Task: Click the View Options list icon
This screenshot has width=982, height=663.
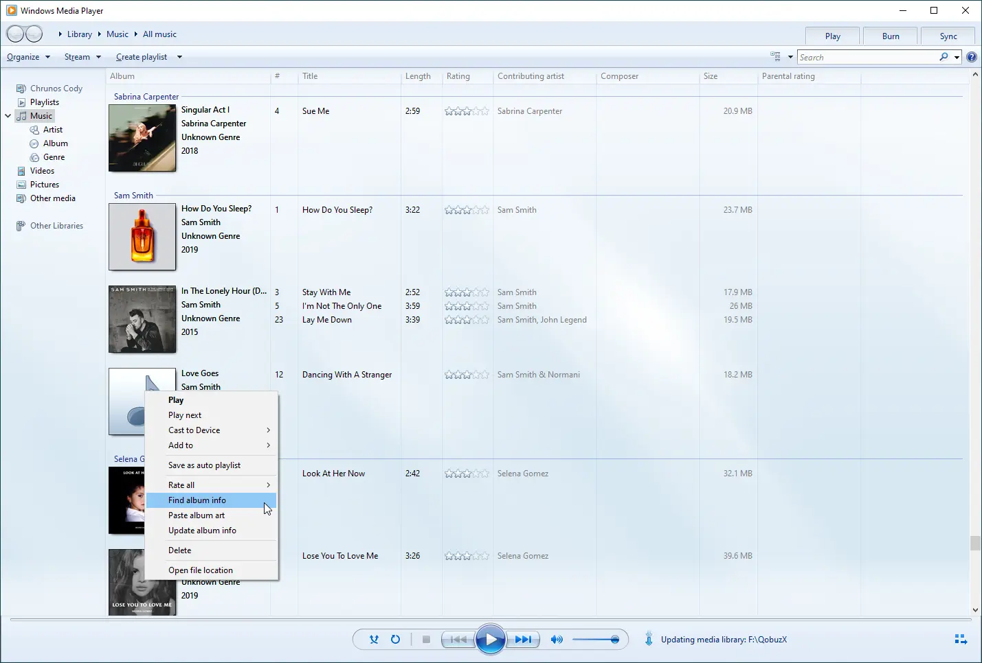Action: 775,56
